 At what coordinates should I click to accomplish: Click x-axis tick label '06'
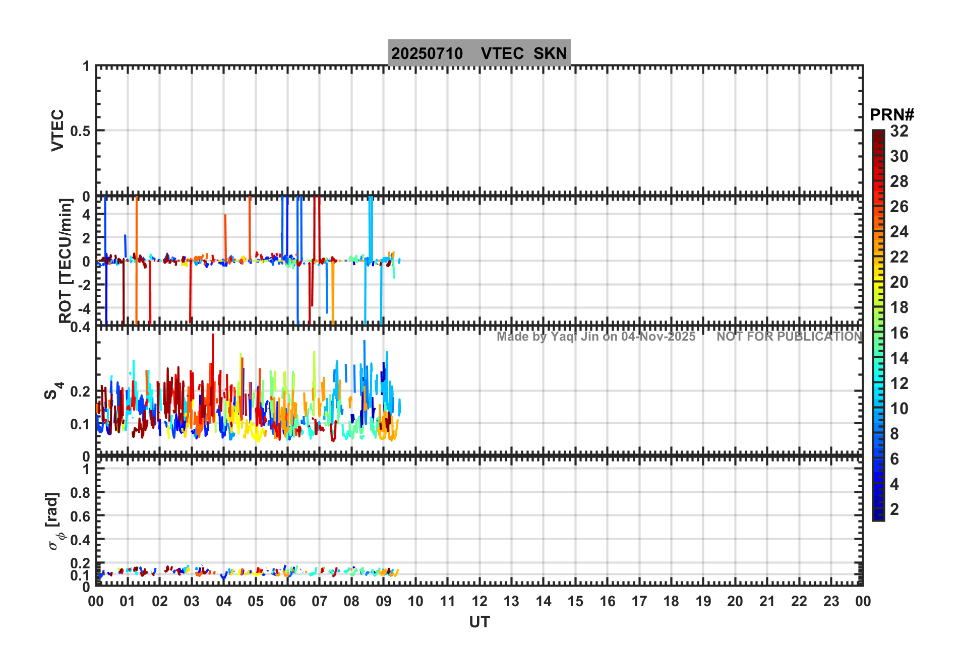288,601
